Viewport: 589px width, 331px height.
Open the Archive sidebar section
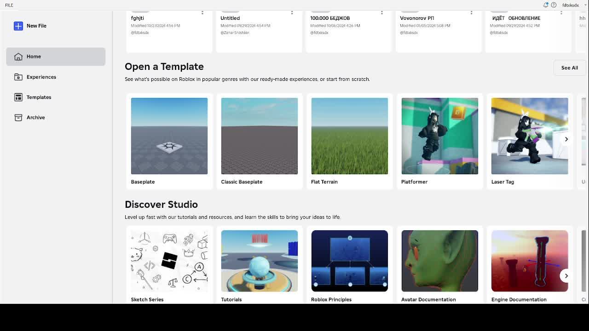(56, 117)
